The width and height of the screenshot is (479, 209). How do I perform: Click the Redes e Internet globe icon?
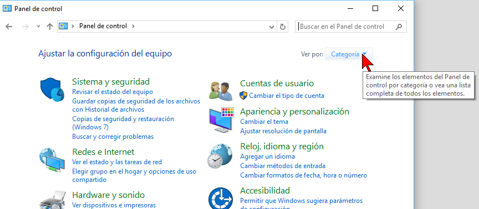pos(52,160)
